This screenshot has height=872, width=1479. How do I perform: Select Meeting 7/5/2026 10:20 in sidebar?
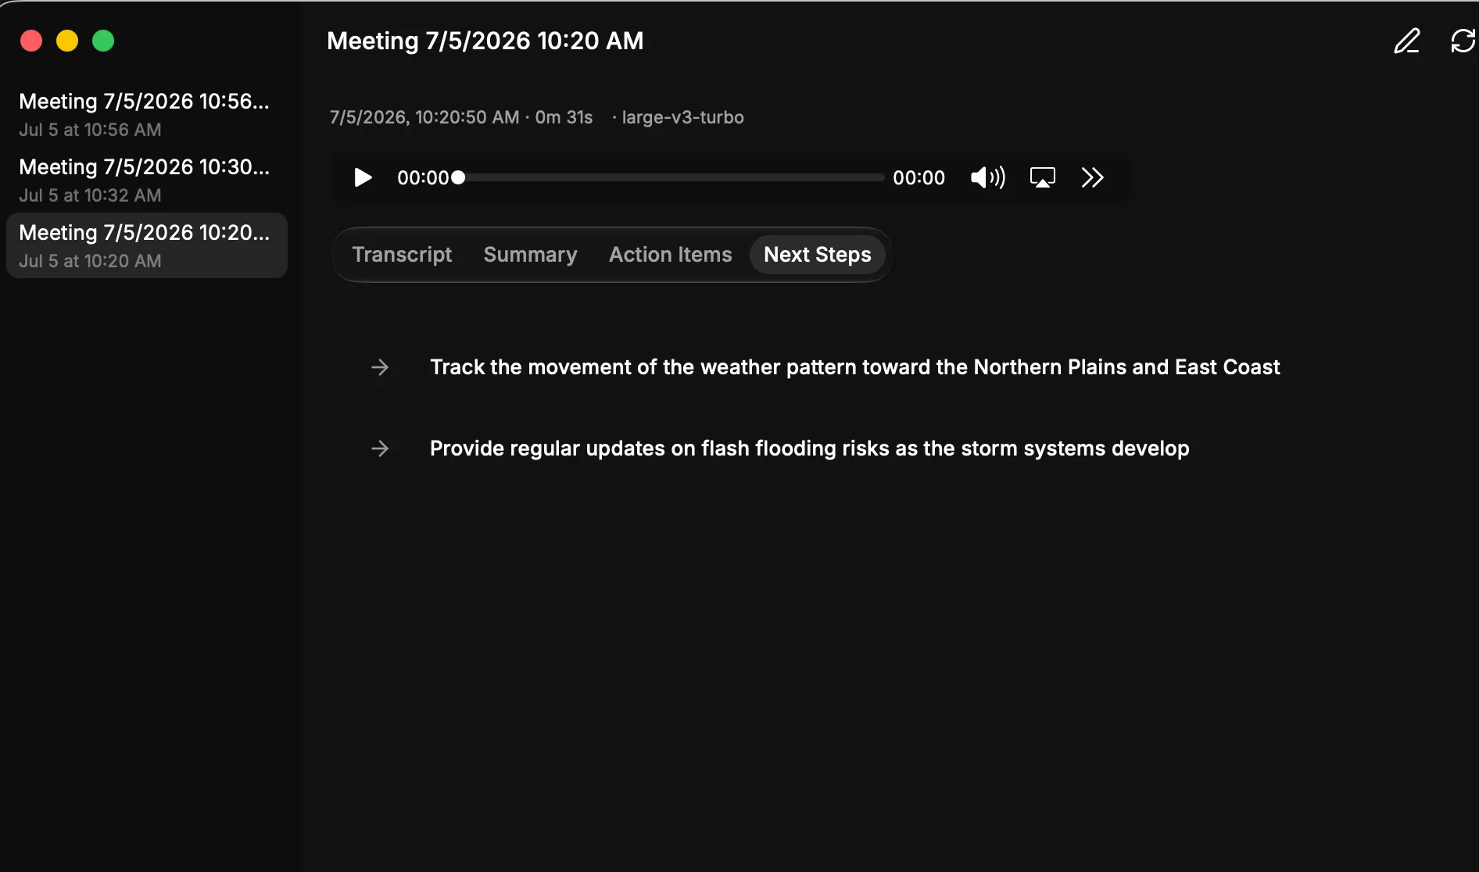147,245
